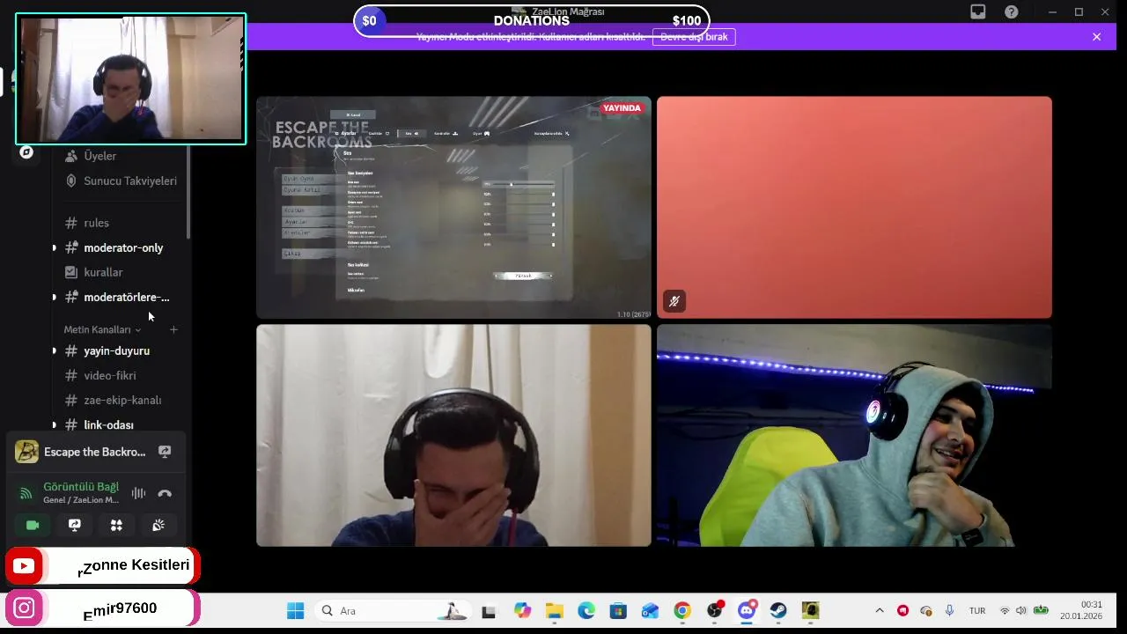The image size is (1127, 634).
Task: Select the hooded participant's video tile
Action: (854, 435)
